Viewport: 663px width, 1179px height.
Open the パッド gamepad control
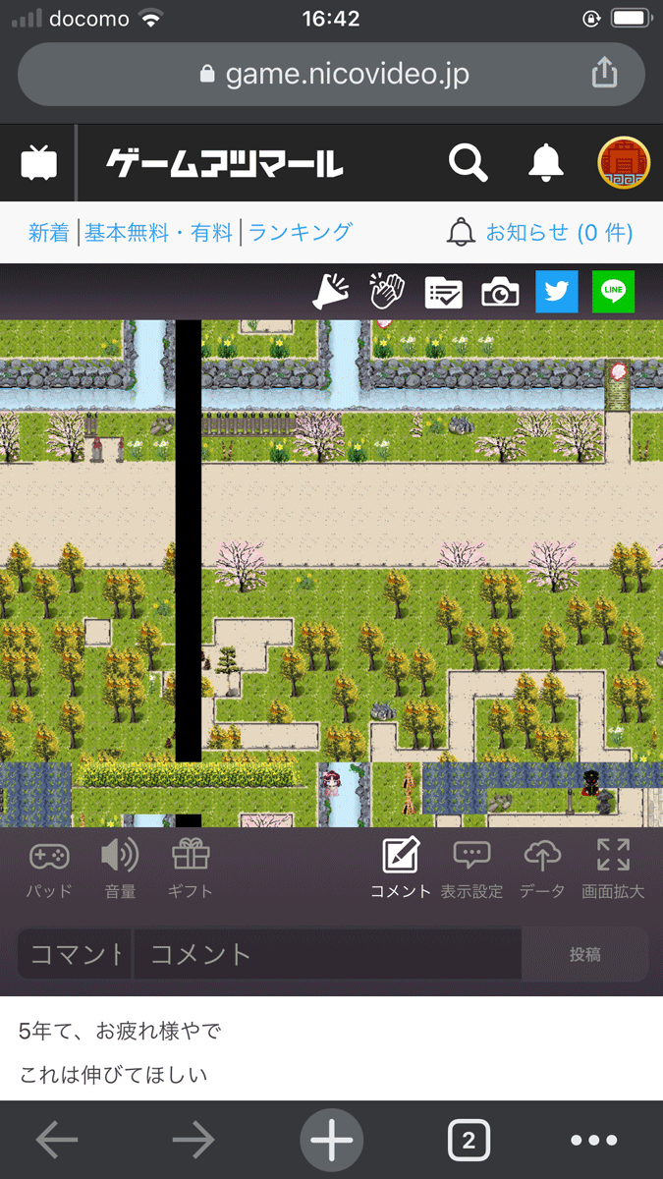point(49,870)
